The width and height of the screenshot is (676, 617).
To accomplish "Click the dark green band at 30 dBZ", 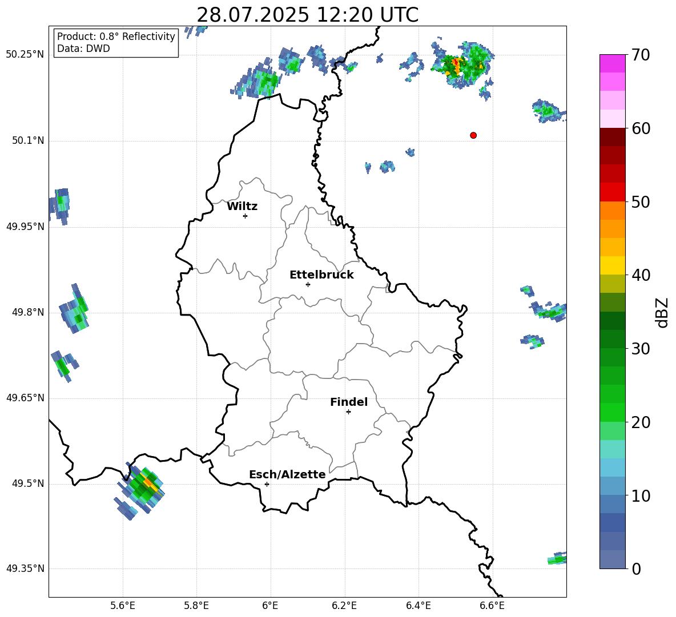I will tap(613, 339).
